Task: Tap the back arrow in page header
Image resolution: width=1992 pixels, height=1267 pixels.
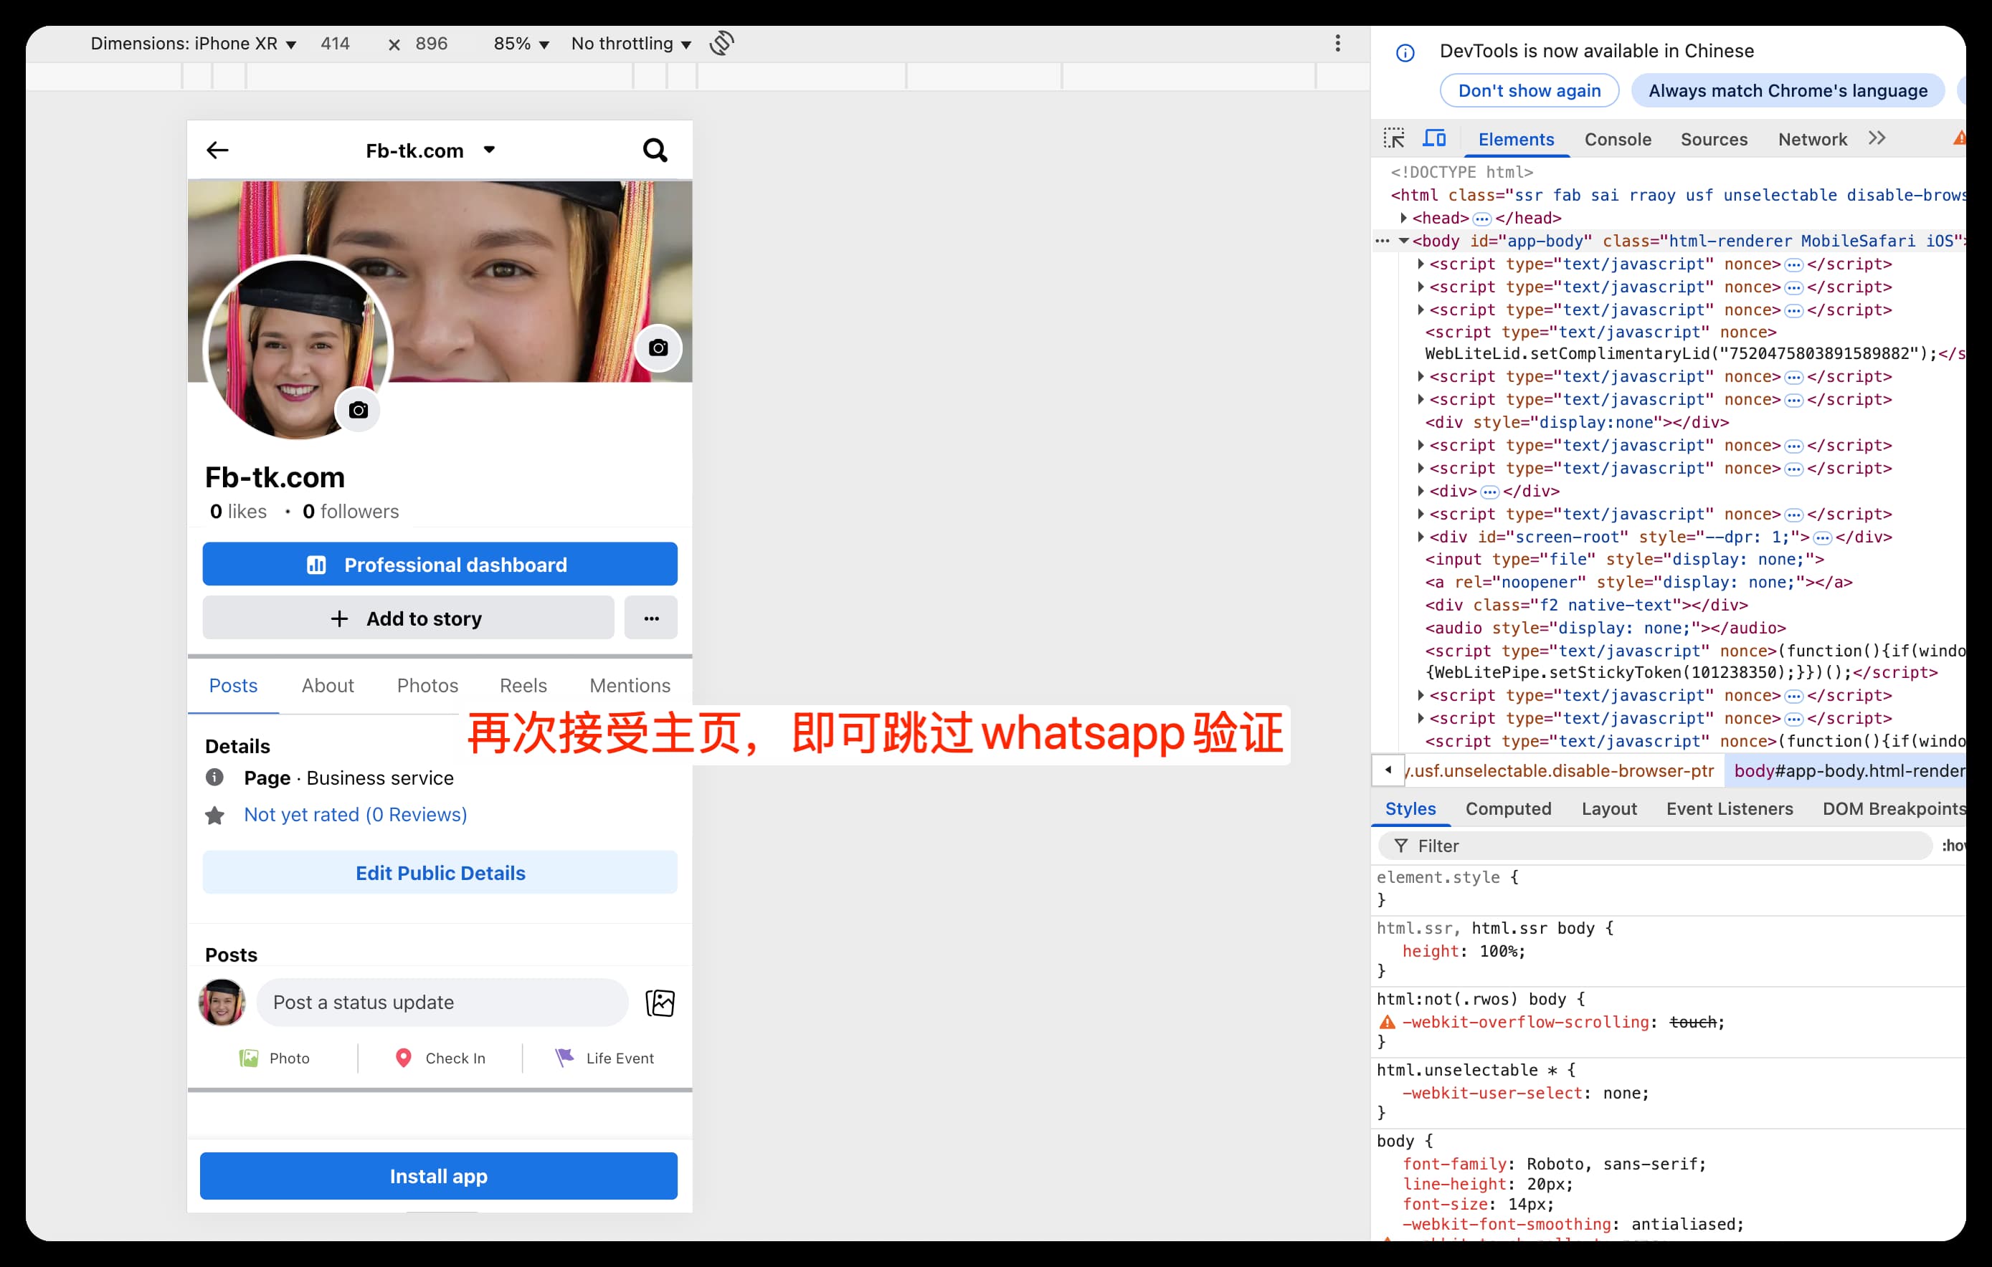Action: pyautogui.click(x=217, y=150)
